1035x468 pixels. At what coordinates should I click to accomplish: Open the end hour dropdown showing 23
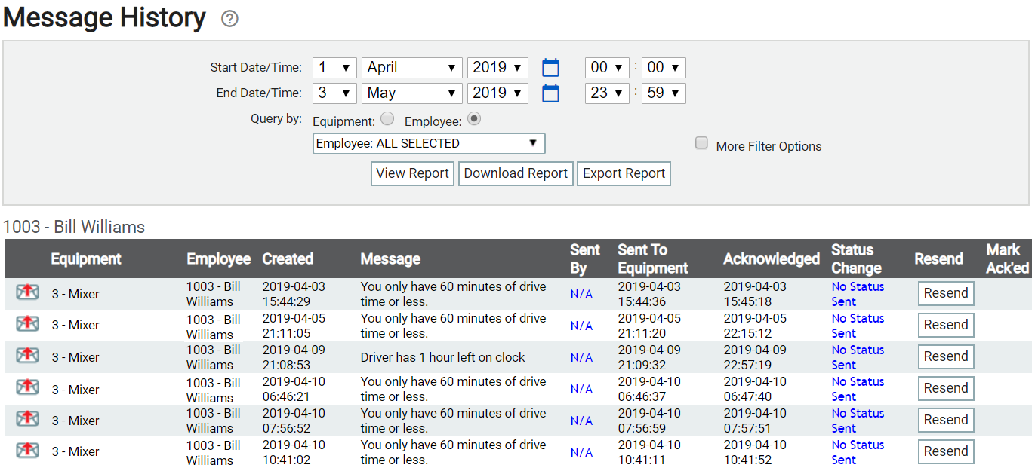tap(607, 93)
